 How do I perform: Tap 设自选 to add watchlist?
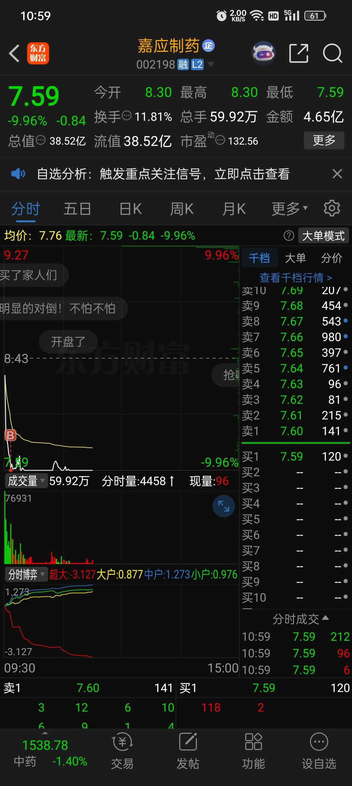point(319,751)
